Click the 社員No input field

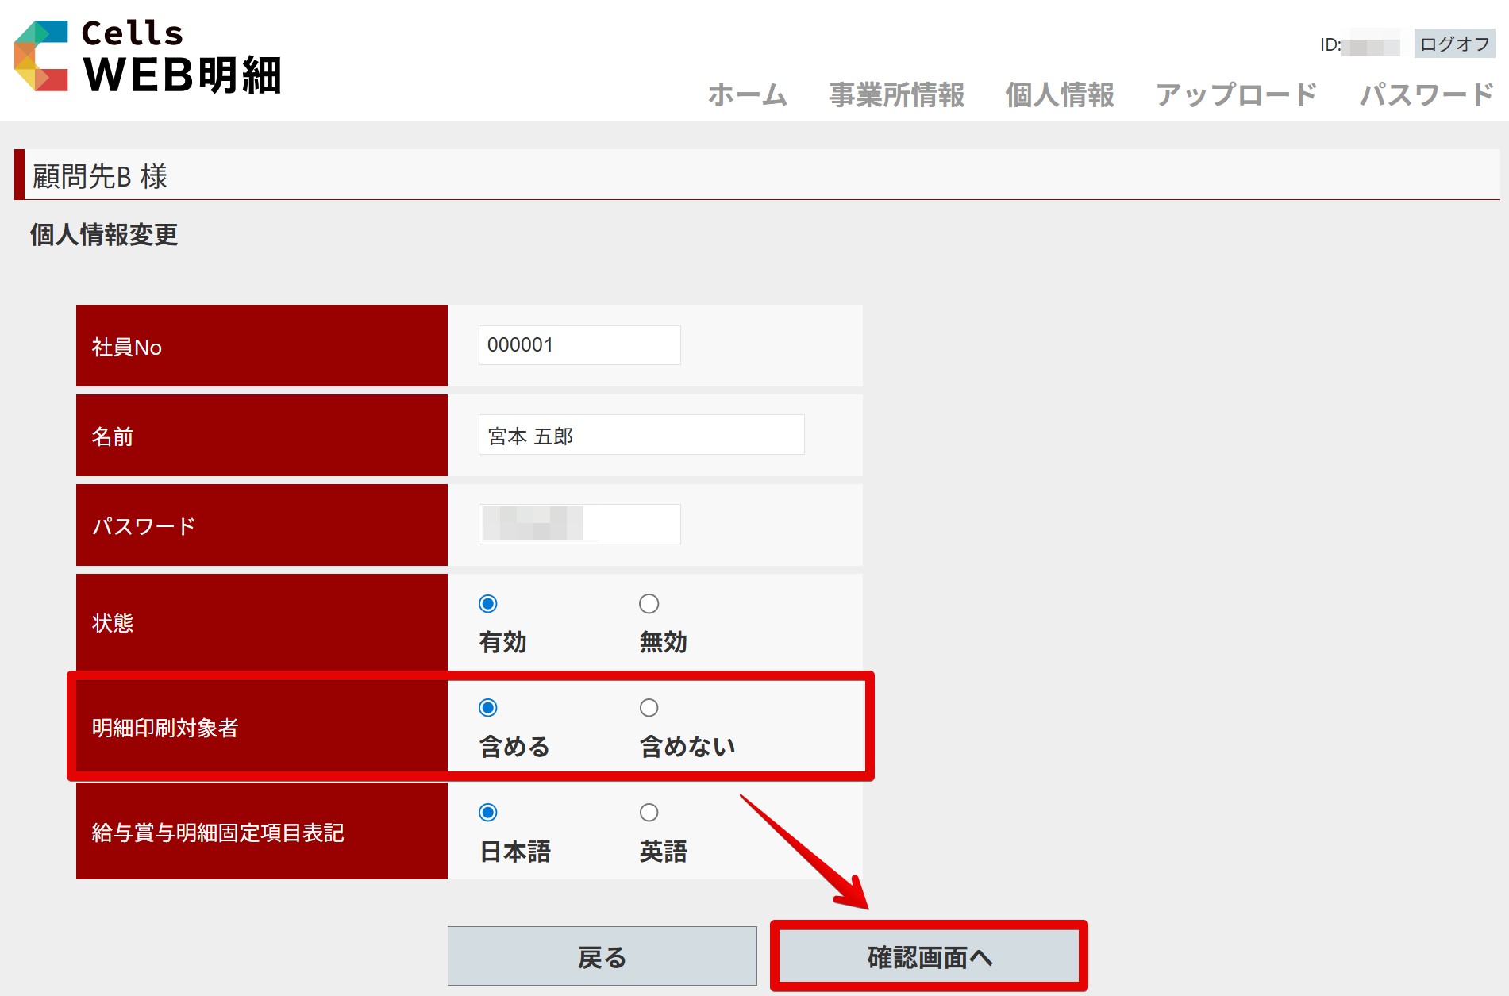pos(579,345)
